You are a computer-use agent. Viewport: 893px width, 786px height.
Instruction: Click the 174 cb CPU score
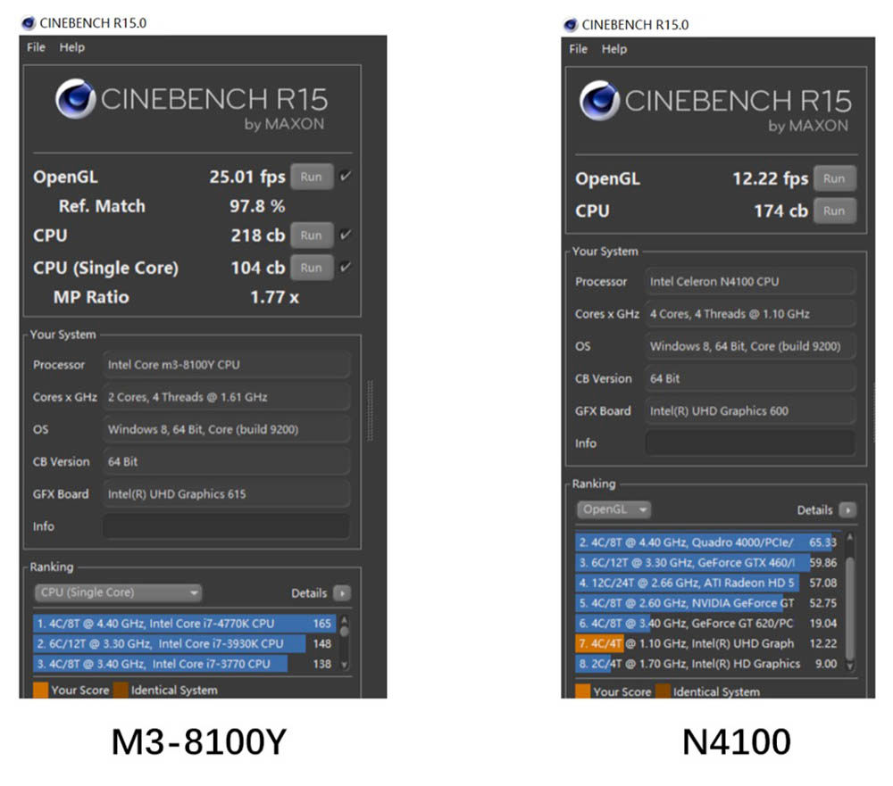[x=781, y=211]
